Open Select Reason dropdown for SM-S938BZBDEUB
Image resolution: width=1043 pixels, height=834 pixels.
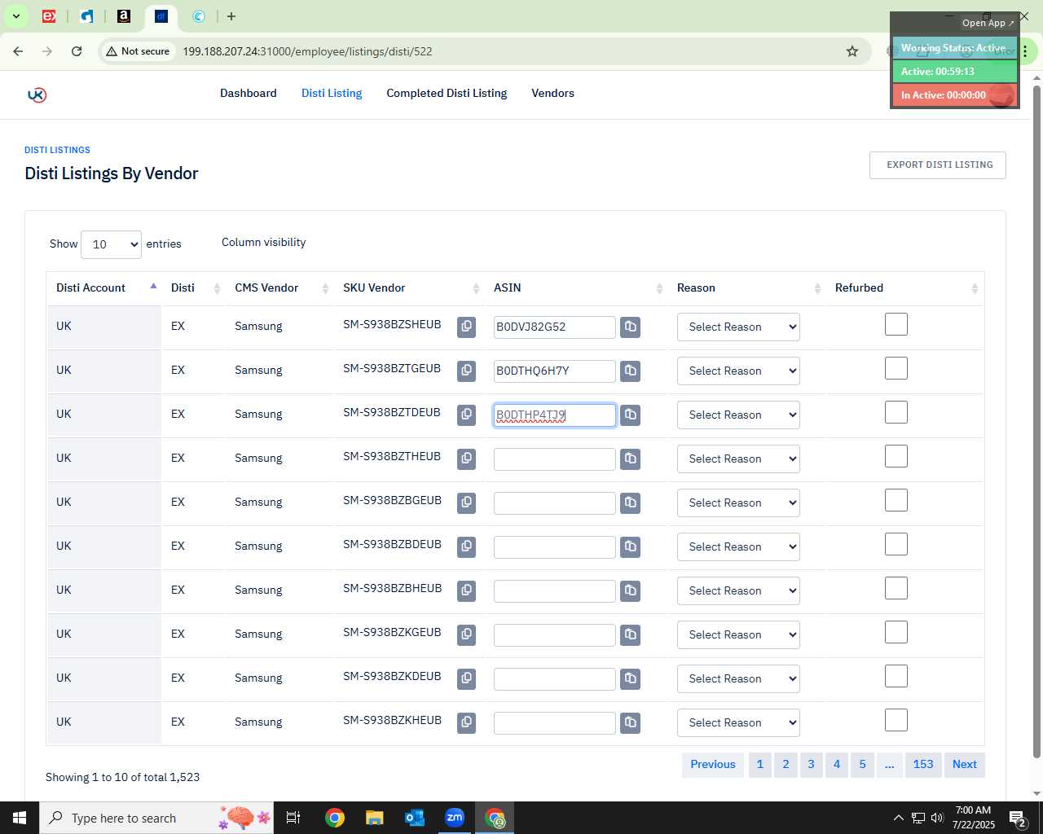point(738,546)
